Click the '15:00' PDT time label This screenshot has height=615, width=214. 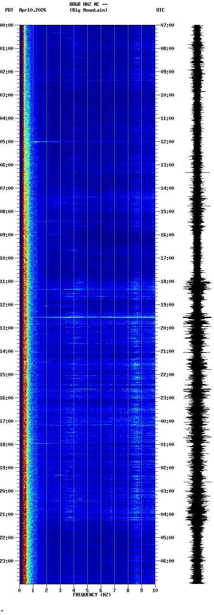click(x=7, y=375)
